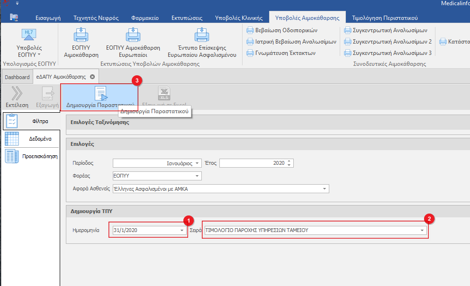Click Δημιουργία Παραστατικού toolbar button
This screenshot has height=286, width=470.
click(99, 96)
